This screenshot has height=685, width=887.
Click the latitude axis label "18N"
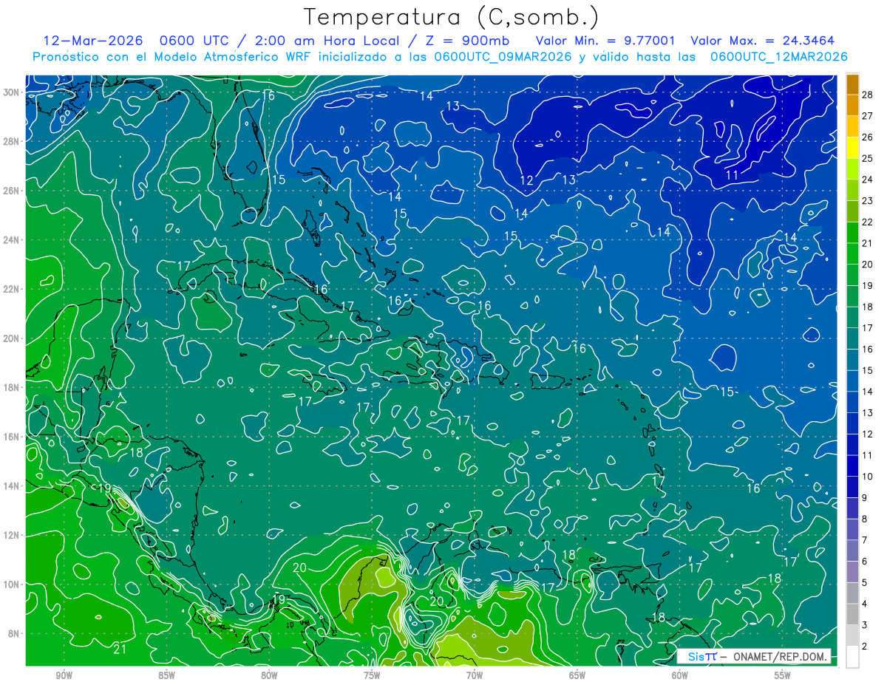(x=11, y=387)
